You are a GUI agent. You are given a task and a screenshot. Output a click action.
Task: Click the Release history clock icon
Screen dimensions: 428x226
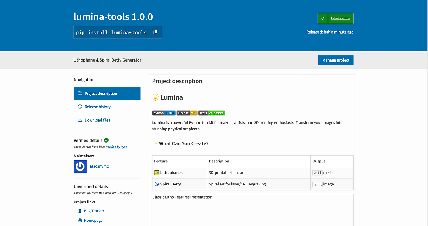click(80, 107)
